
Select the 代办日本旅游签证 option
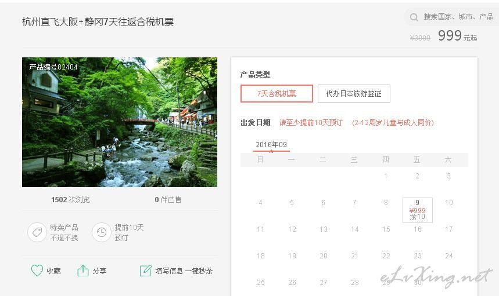(354, 94)
